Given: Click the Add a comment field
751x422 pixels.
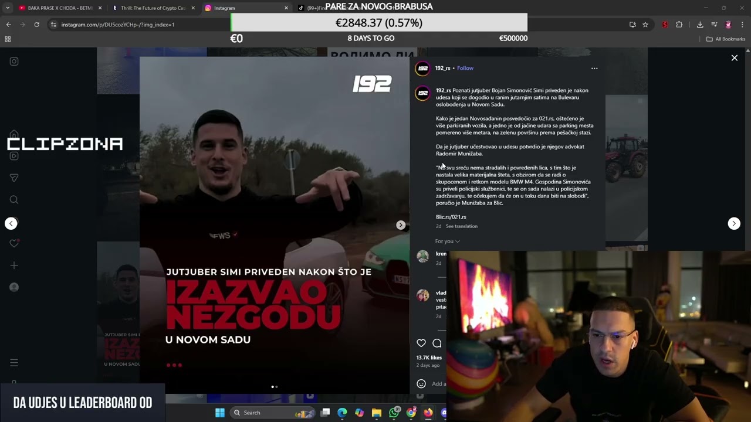Looking at the screenshot, I should (x=439, y=384).
